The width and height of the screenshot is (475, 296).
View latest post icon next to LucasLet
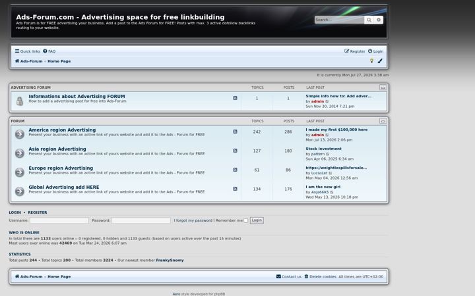coord(331,173)
